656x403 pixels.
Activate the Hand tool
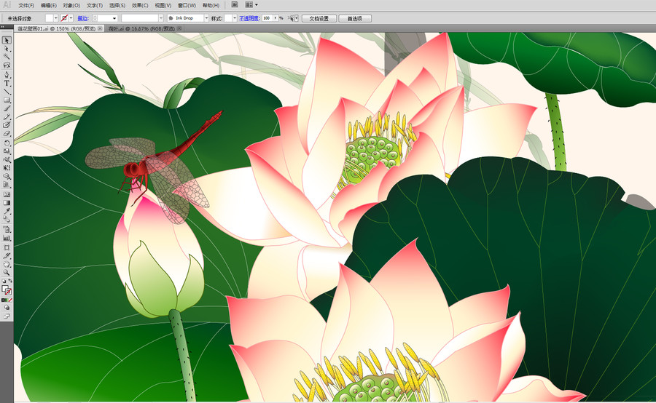[x=7, y=264]
